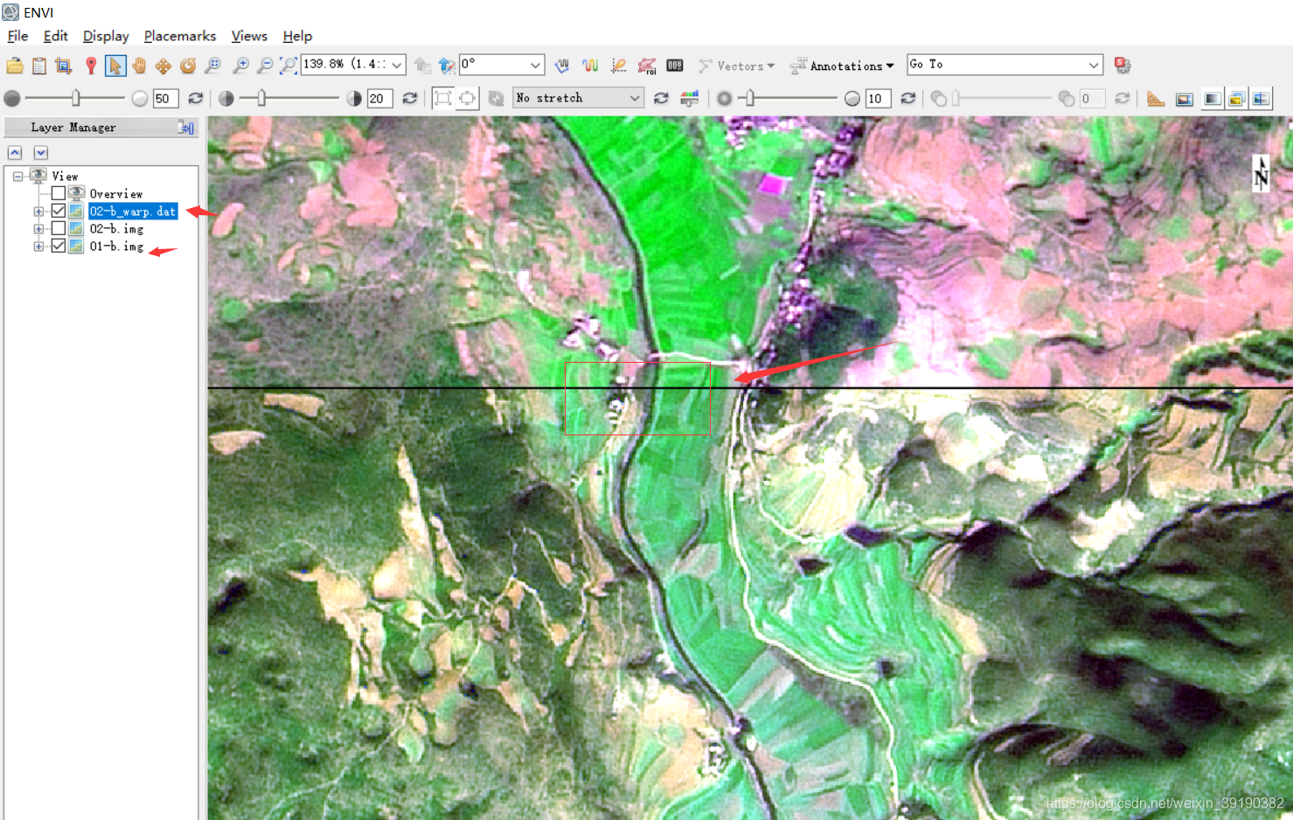Click the brightness slider handle

click(76, 98)
